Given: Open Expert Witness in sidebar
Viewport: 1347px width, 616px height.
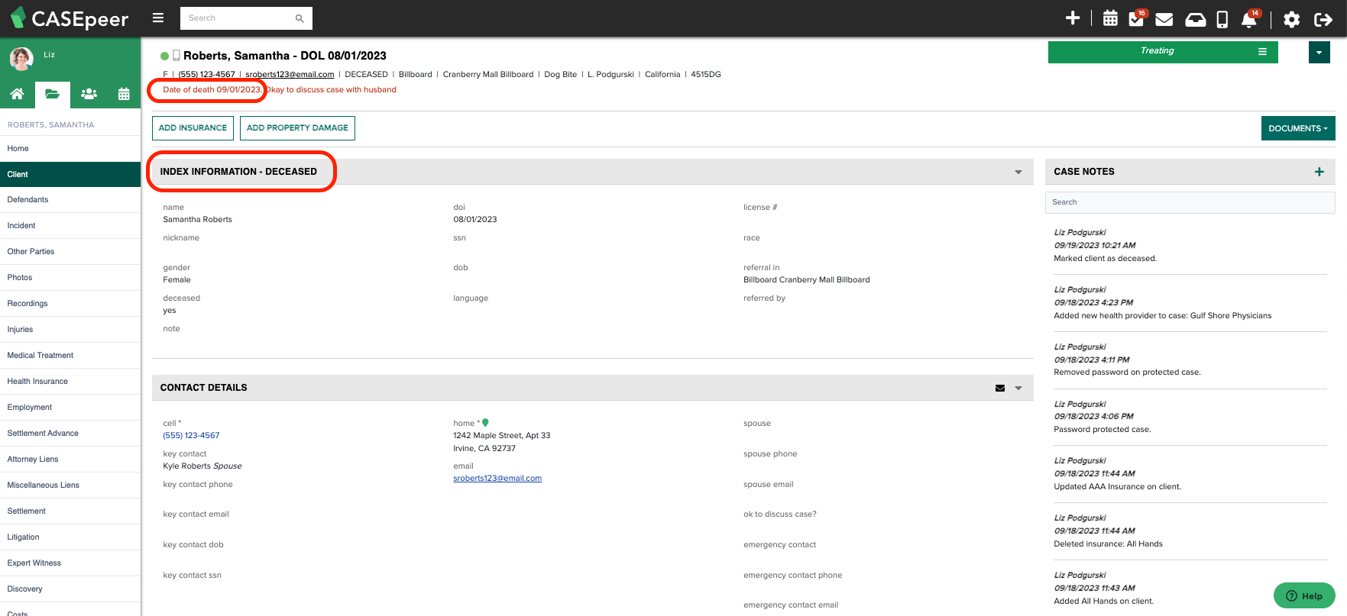Looking at the screenshot, I should (x=70, y=563).
